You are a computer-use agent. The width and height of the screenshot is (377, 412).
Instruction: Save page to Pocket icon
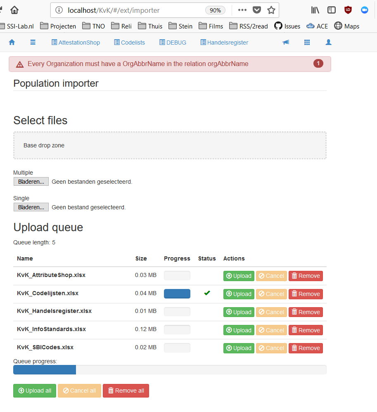click(256, 10)
